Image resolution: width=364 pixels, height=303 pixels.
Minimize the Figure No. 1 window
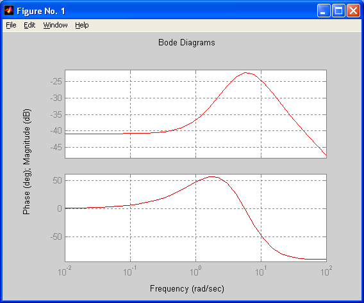(324, 11)
